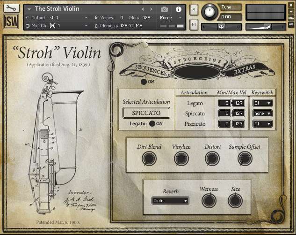Click the pan slider center marker
Screen dimensions: 296x235
[221, 27]
